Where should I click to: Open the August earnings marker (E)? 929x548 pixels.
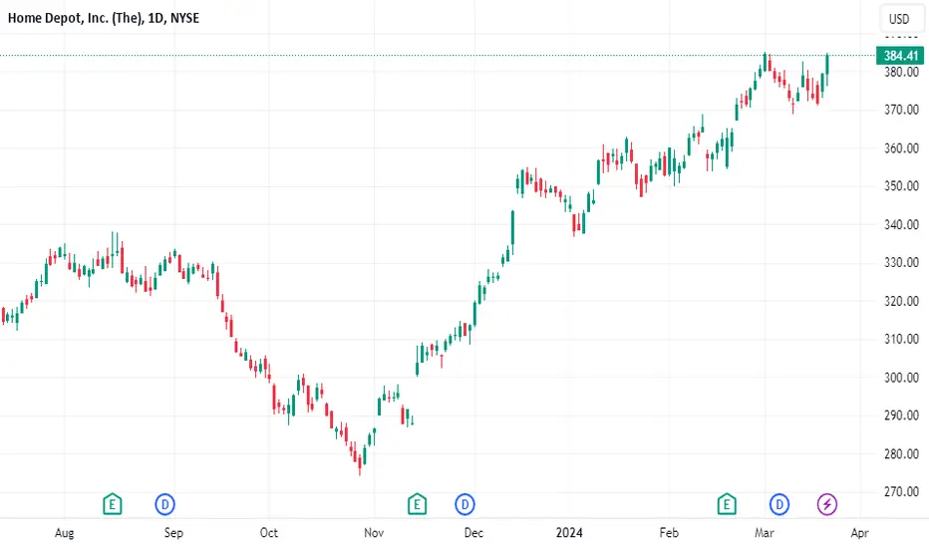click(112, 504)
